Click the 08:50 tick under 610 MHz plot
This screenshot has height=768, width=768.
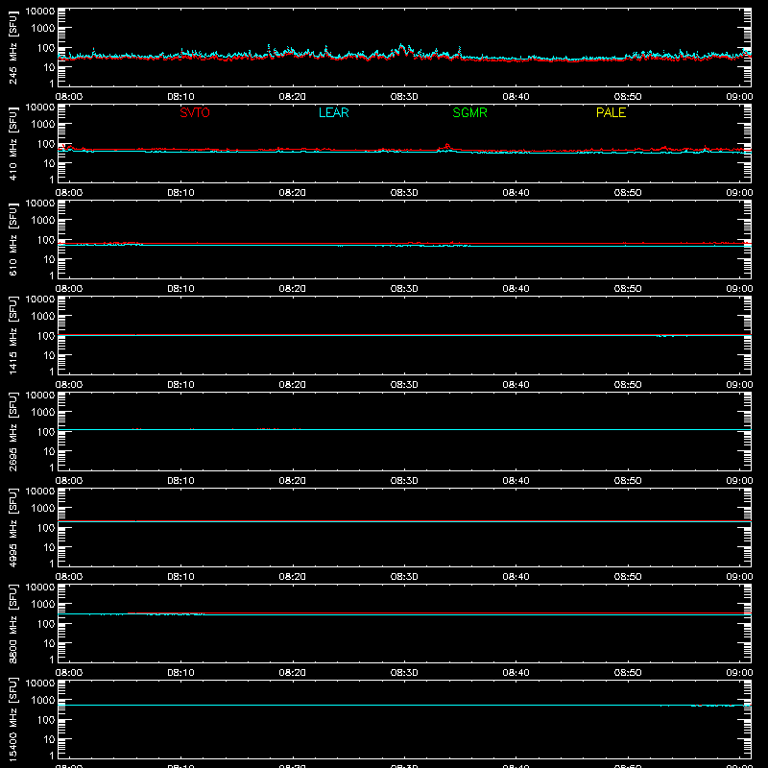[628, 289]
